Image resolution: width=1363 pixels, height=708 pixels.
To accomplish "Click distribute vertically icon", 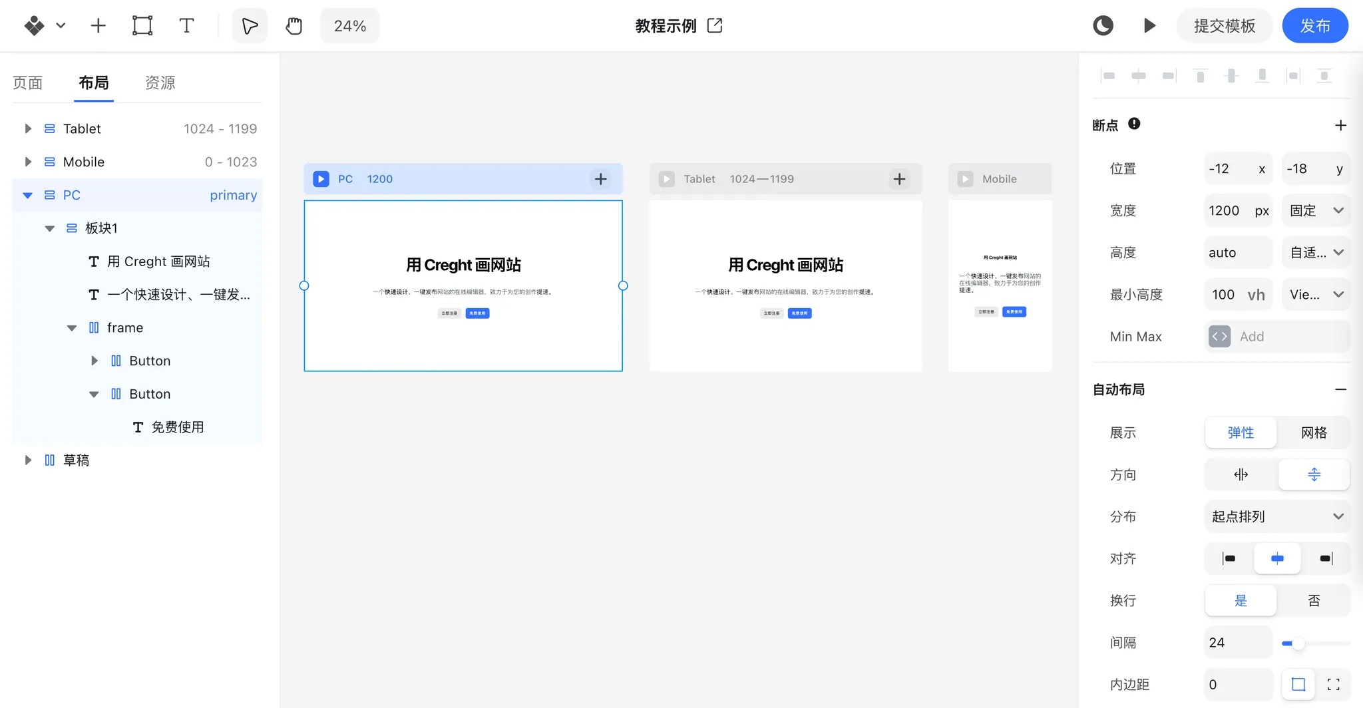I will point(1324,76).
